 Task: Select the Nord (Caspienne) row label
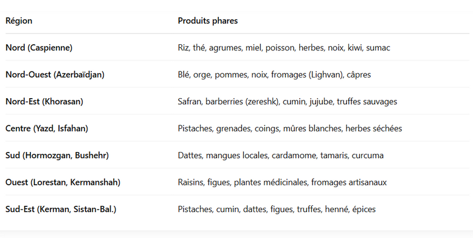[x=39, y=47]
